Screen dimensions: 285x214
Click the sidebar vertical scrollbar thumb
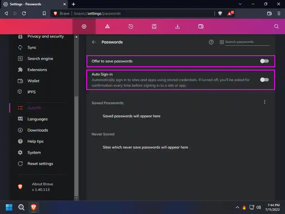pyautogui.click(x=77, y=145)
